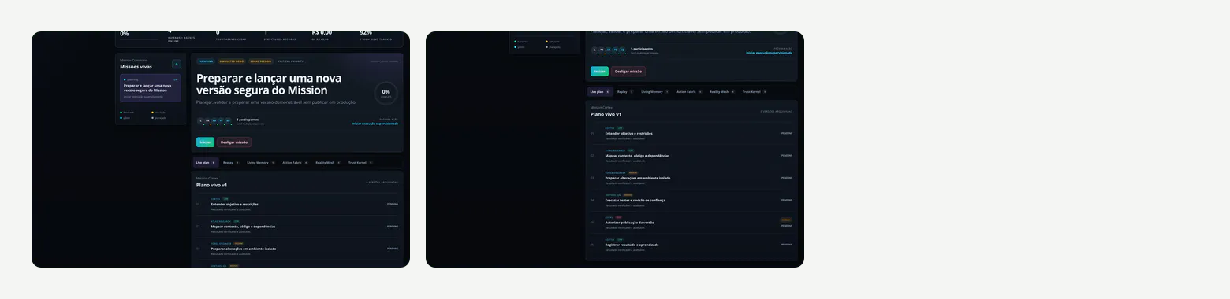Click Desligar missão in the right panel

(x=628, y=72)
